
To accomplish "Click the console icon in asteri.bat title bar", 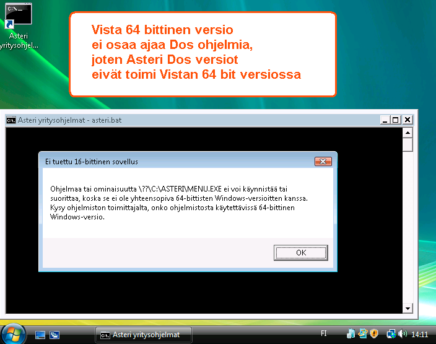I will click(x=11, y=120).
